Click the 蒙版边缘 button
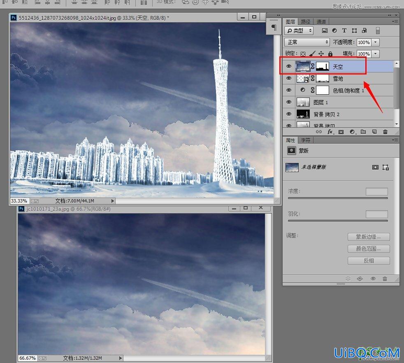The height and width of the screenshot is (363, 404). click(369, 237)
